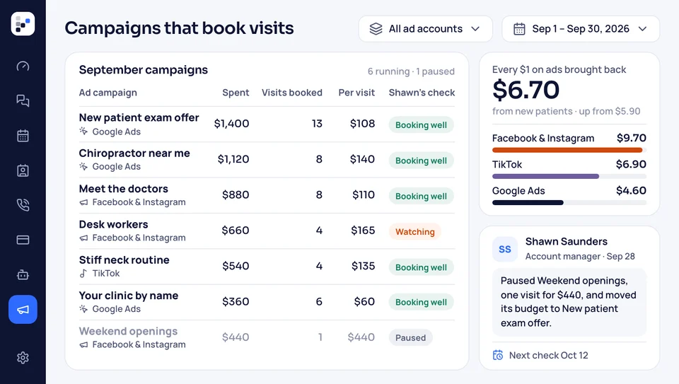Click the Ad campaign column header
The height and width of the screenshot is (384, 679).
coord(108,93)
